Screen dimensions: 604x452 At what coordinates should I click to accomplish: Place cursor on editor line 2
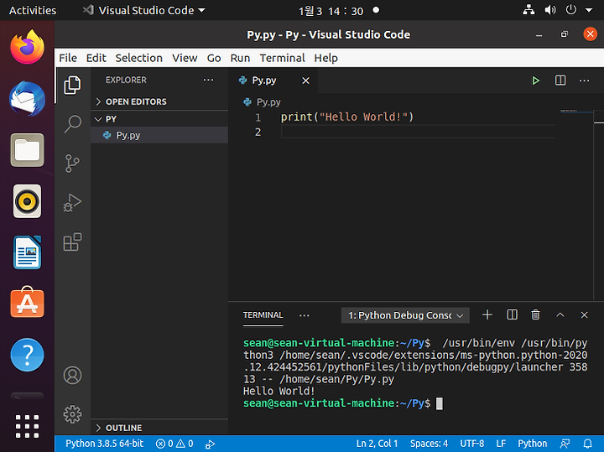click(x=418, y=132)
